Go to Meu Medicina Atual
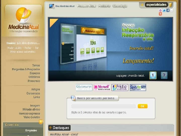181x136 pixels. click(65, 6)
